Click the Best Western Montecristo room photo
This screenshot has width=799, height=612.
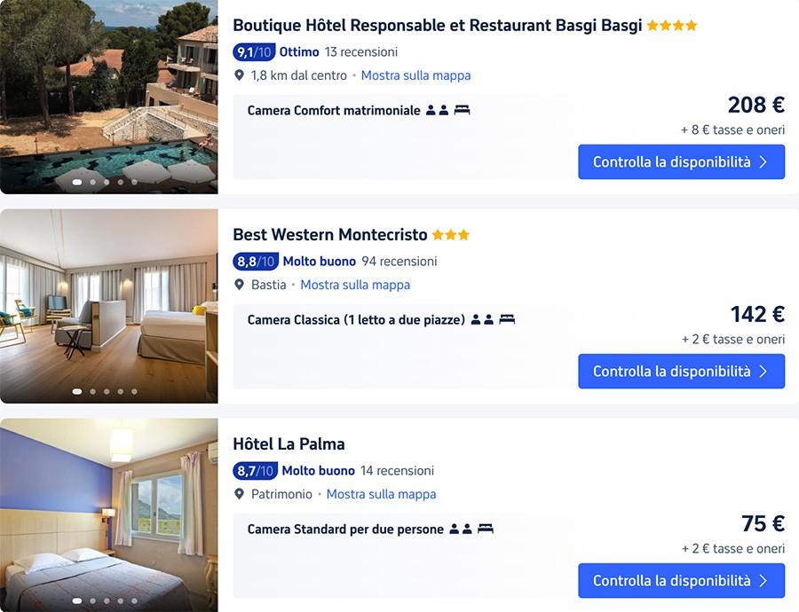108,306
